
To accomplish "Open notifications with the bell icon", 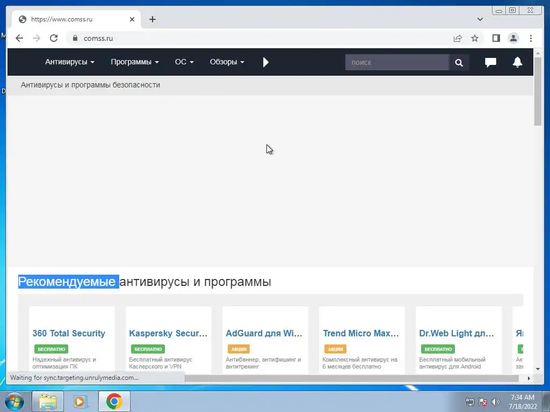I will 517,62.
